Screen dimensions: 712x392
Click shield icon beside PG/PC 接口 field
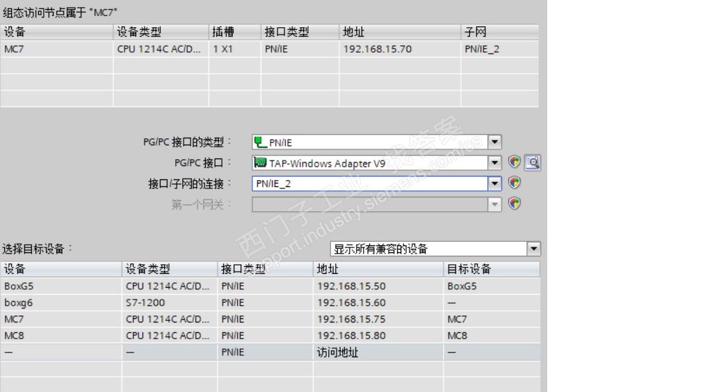pos(514,162)
